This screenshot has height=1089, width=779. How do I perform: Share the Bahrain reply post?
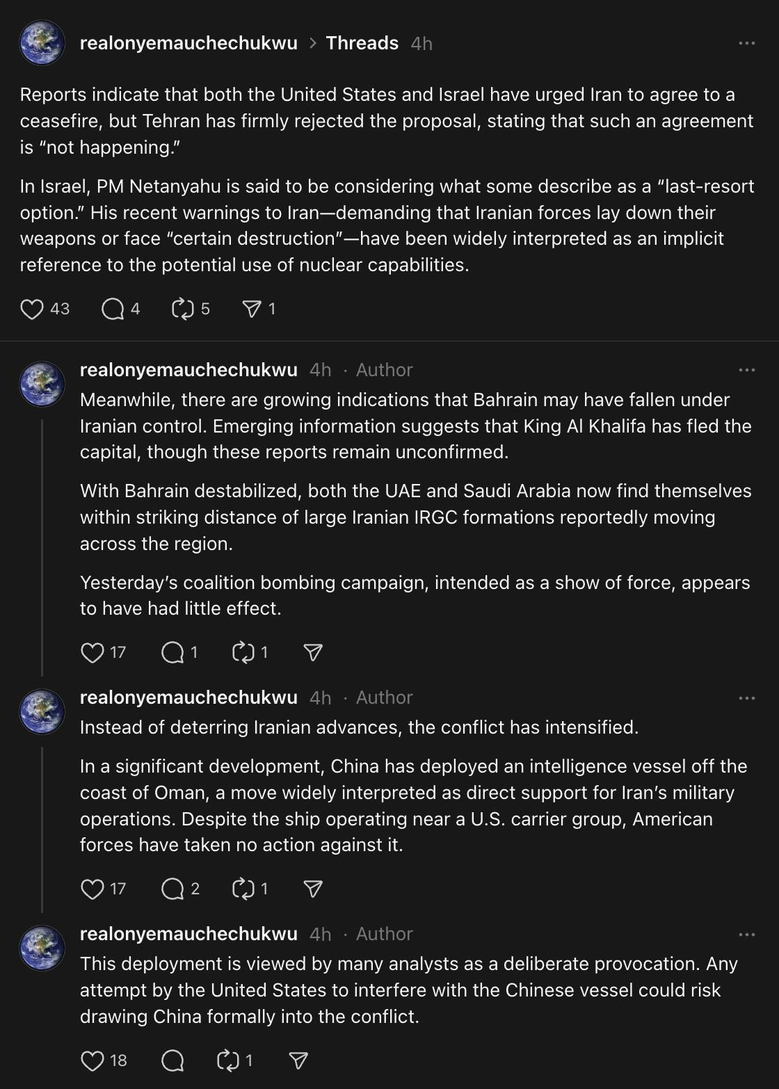[313, 652]
